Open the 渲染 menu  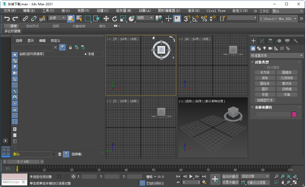[x=193, y=11]
